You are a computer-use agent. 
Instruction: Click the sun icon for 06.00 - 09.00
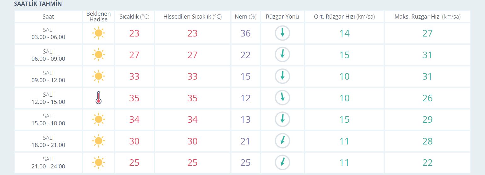pos(98,55)
